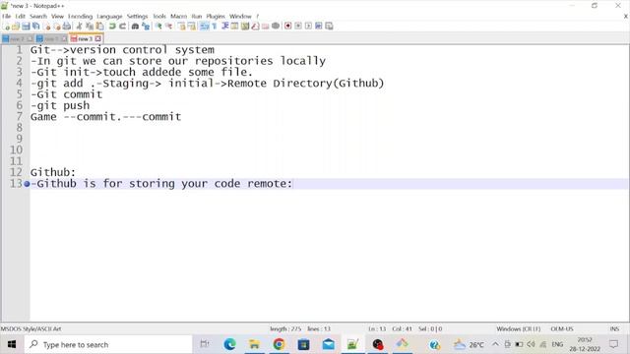Toggle synchronized horizontal scrolling

192,27
